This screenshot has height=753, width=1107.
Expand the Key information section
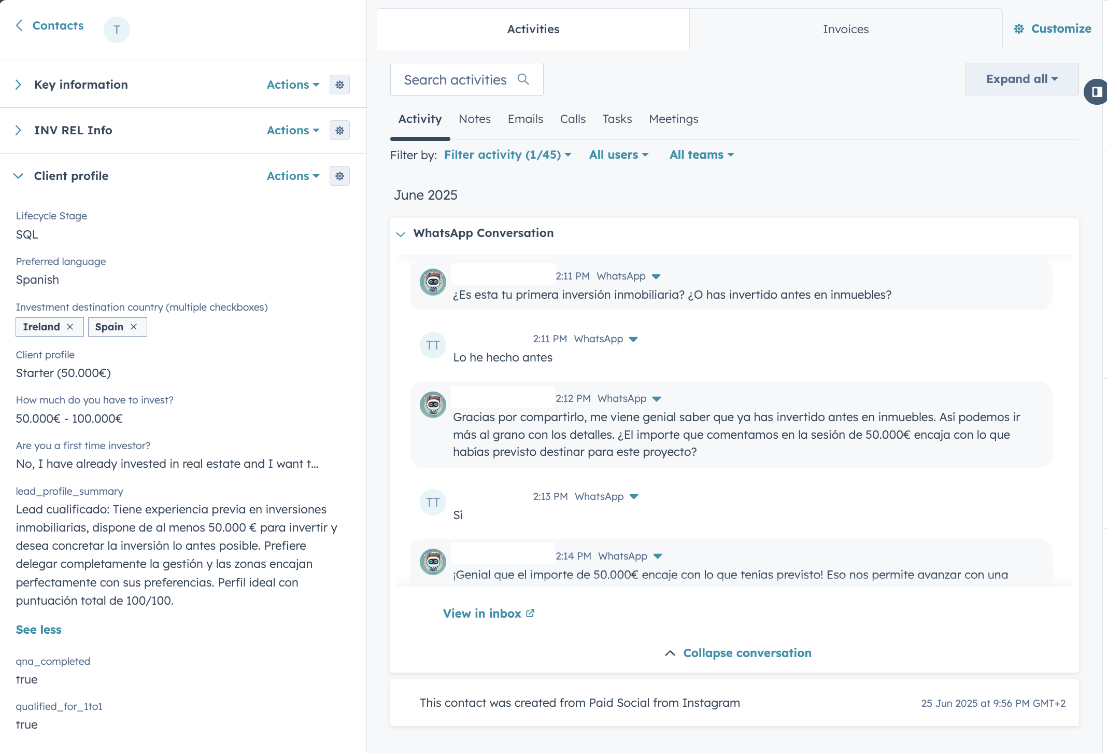pyautogui.click(x=19, y=84)
